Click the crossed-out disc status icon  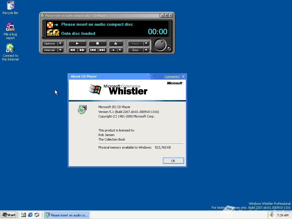[50, 25]
